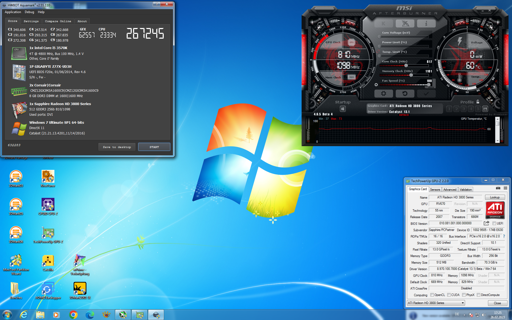This screenshot has height=320, width=512.
Task: Switch to the Settings tab in Aquamark
Action: 31,21
